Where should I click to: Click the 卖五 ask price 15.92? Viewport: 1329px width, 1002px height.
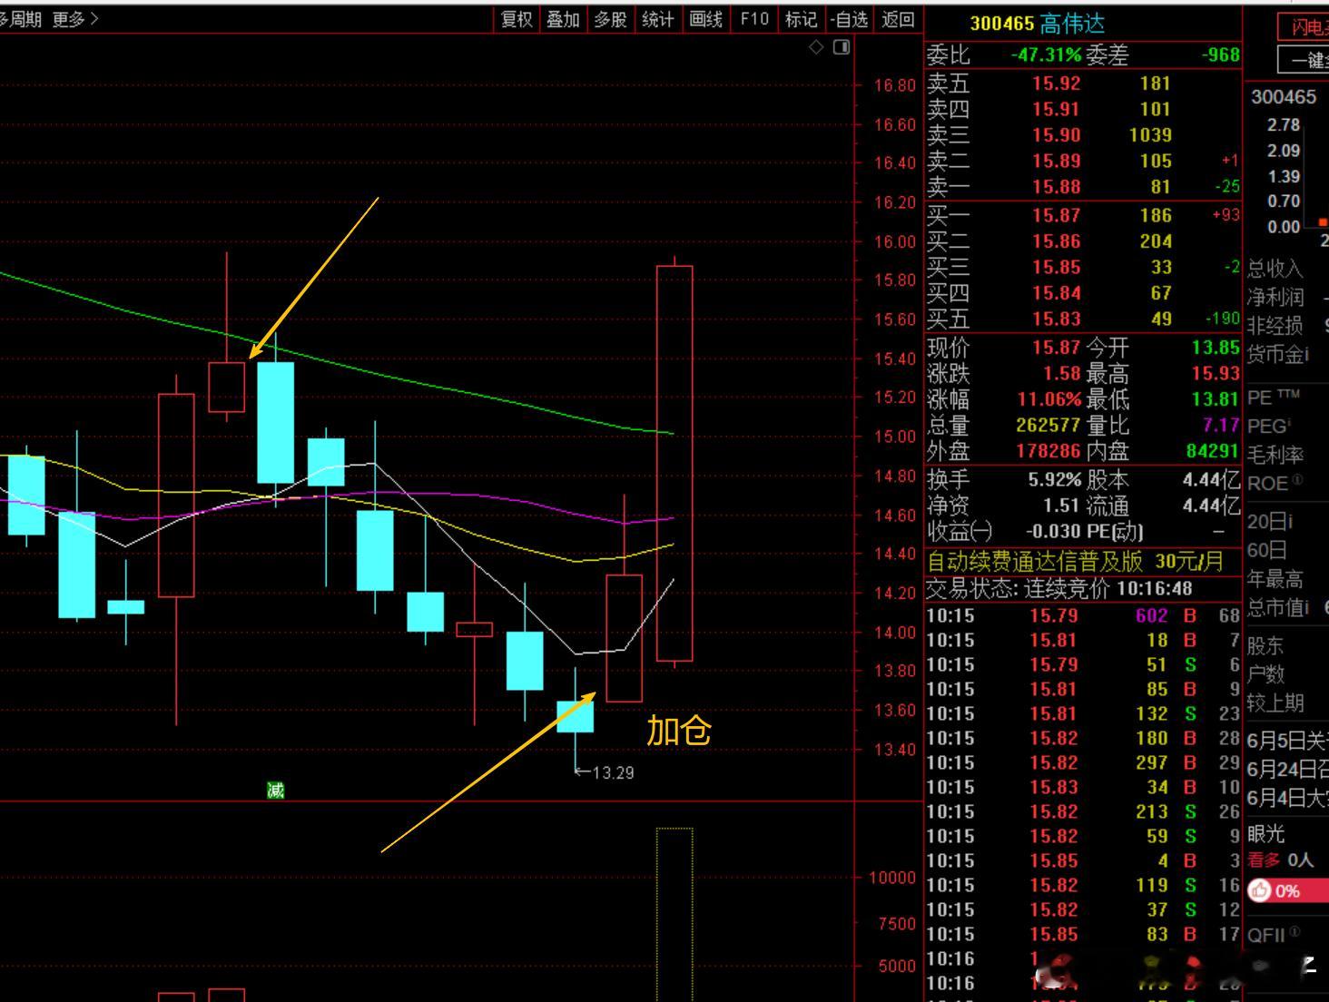(1056, 83)
